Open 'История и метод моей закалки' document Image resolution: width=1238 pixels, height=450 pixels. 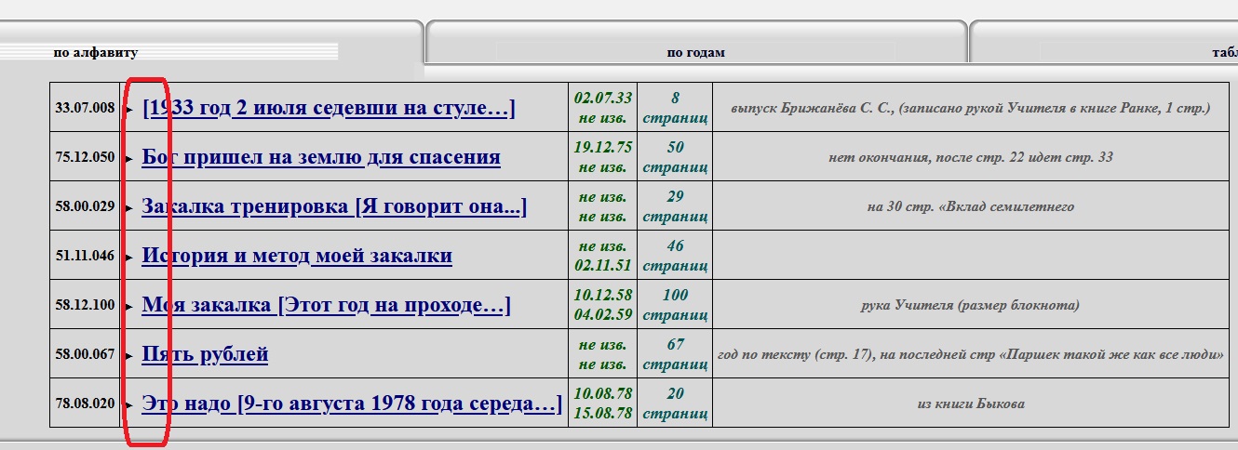coord(297,256)
